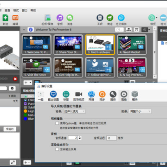The width and height of the screenshot is (167, 167).
Task: Open the Messages speech bubble icon
Action: [x=70, y=18]
